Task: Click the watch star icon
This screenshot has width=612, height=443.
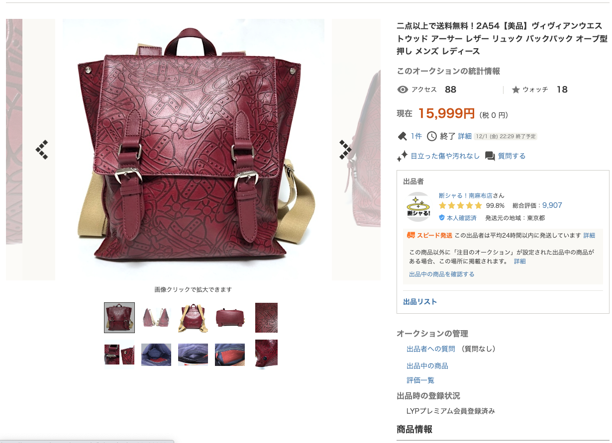Action: coord(515,89)
